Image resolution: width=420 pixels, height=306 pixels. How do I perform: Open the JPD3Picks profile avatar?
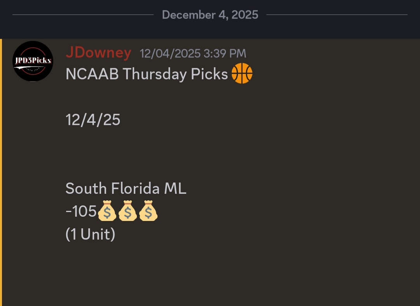coord(33,61)
